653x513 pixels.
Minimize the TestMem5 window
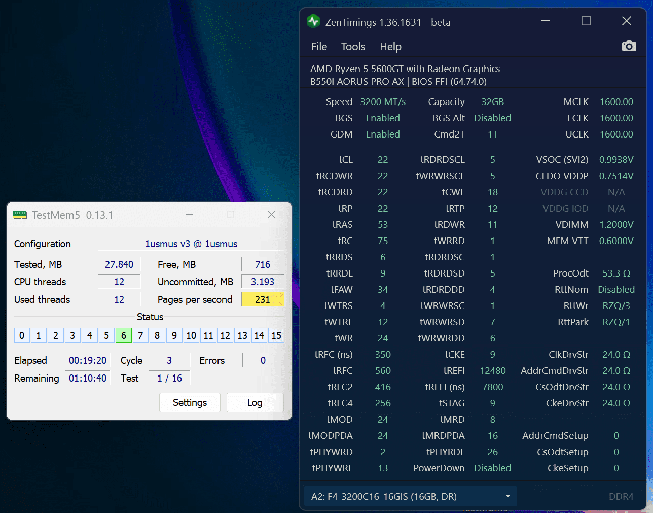tap(190, 215)
